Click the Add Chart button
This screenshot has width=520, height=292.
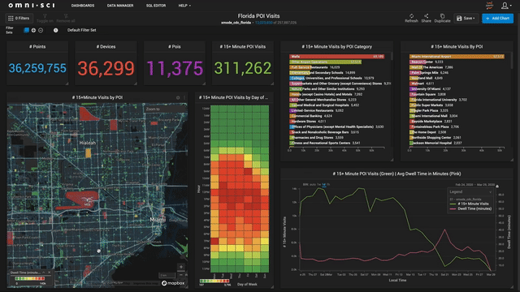click(498, 19)
